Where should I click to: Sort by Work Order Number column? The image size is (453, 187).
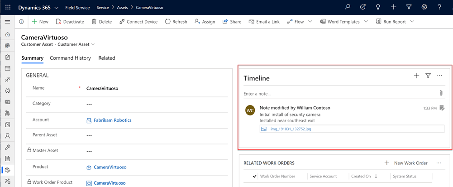[277, 176]
